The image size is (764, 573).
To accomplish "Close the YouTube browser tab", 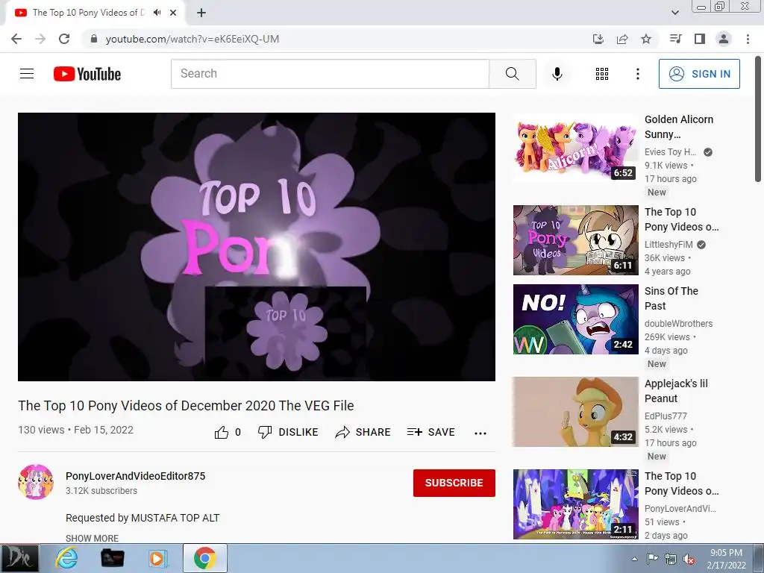I will point(173,13).
